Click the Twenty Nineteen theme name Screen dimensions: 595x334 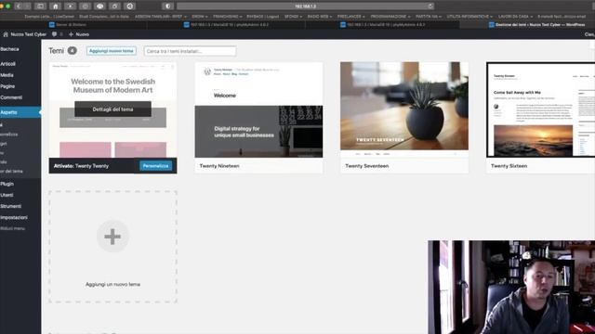[219, 166]
